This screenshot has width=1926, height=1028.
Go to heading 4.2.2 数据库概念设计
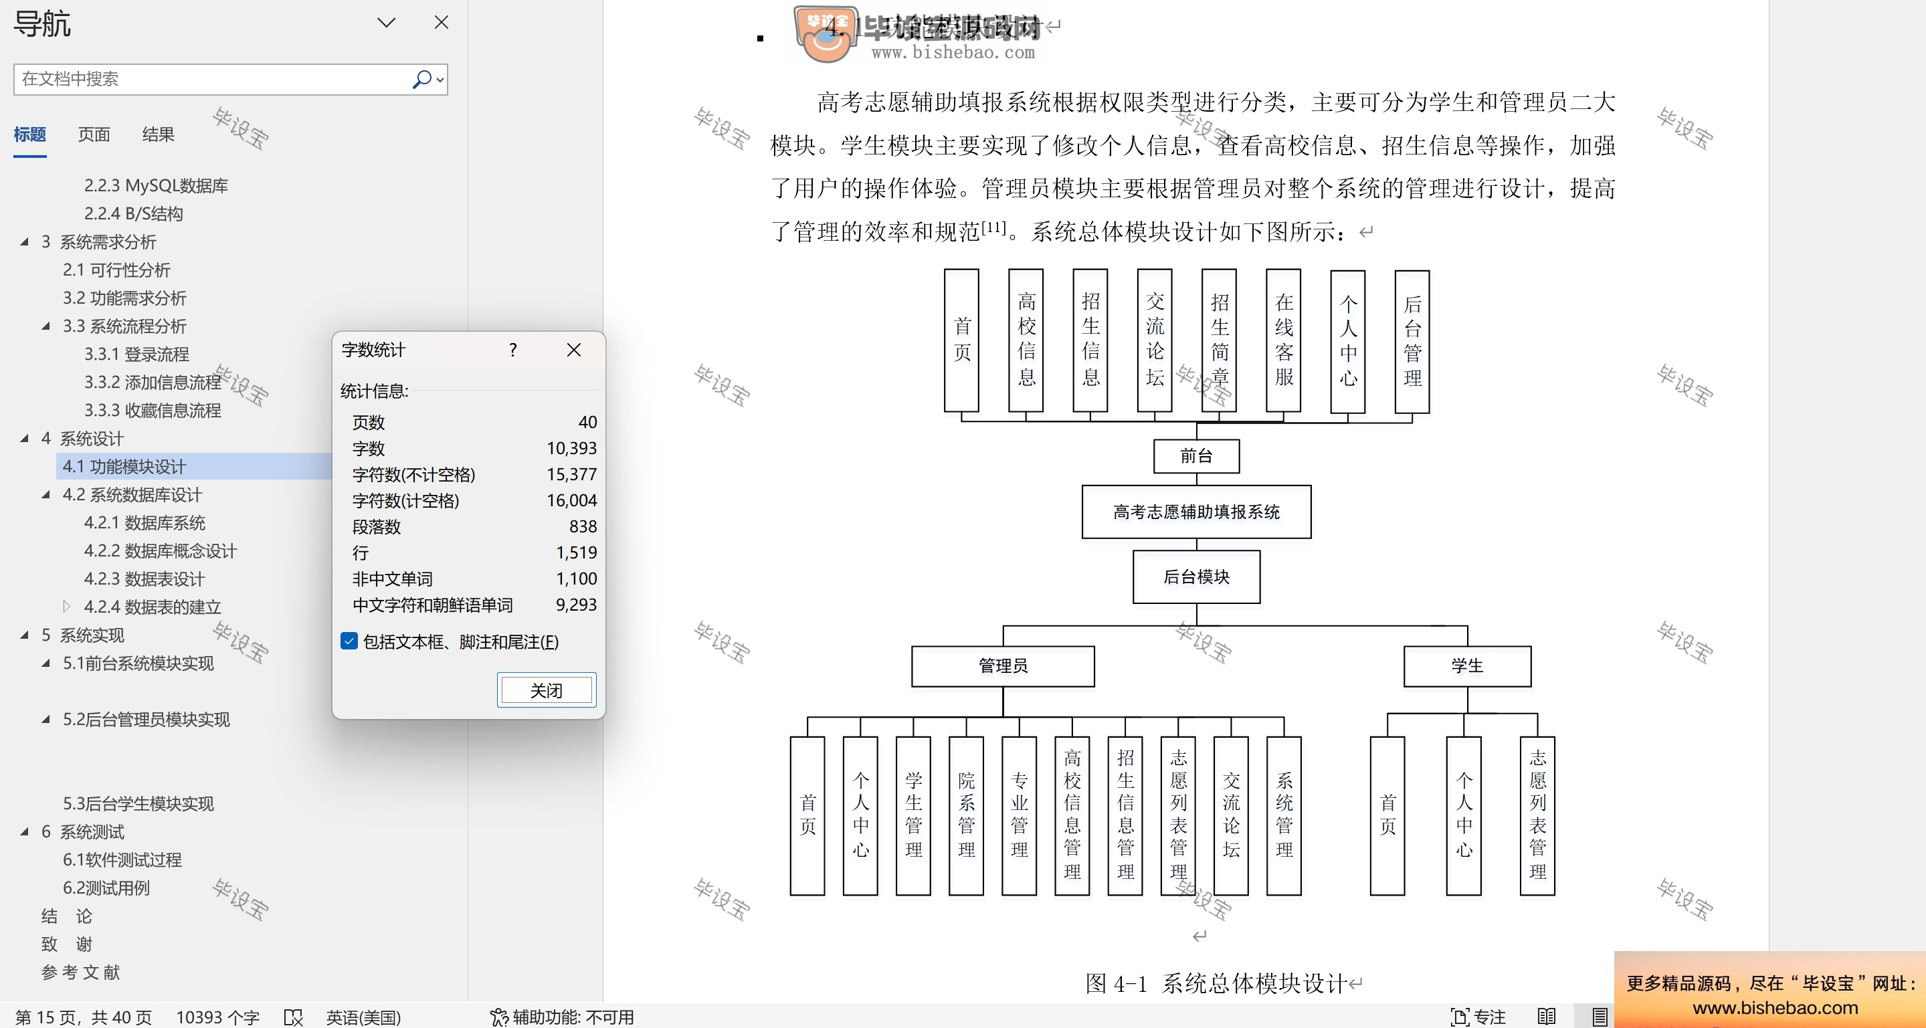[x=161, y=551]
